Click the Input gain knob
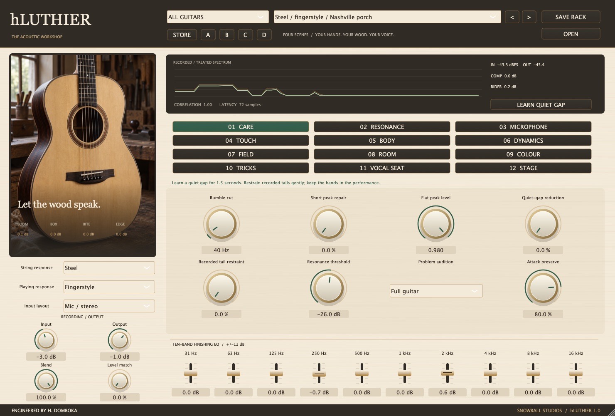This screenshot has height=416, width=615. click(46, 340)
